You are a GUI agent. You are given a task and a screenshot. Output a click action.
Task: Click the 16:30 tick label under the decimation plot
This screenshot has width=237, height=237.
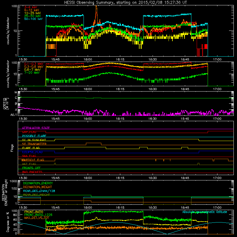[x=153, y=208]
